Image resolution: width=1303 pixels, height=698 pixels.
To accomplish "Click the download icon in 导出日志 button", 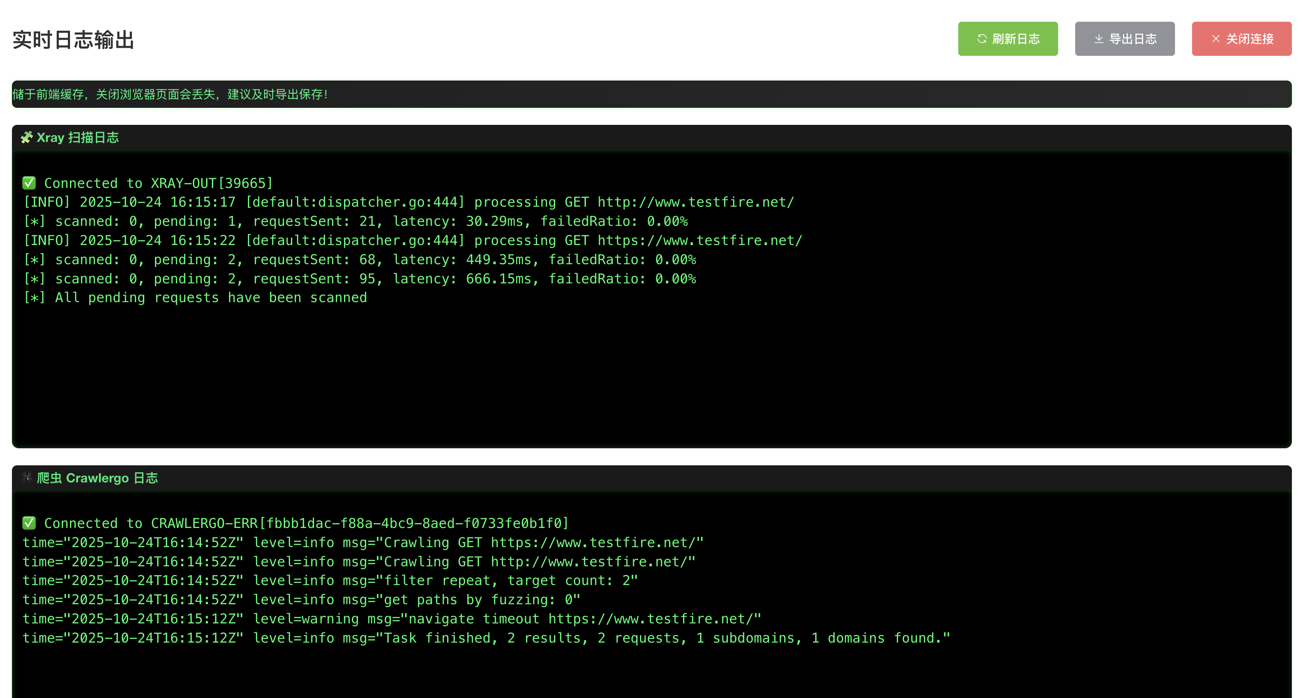I will [x=1099, y=38].
